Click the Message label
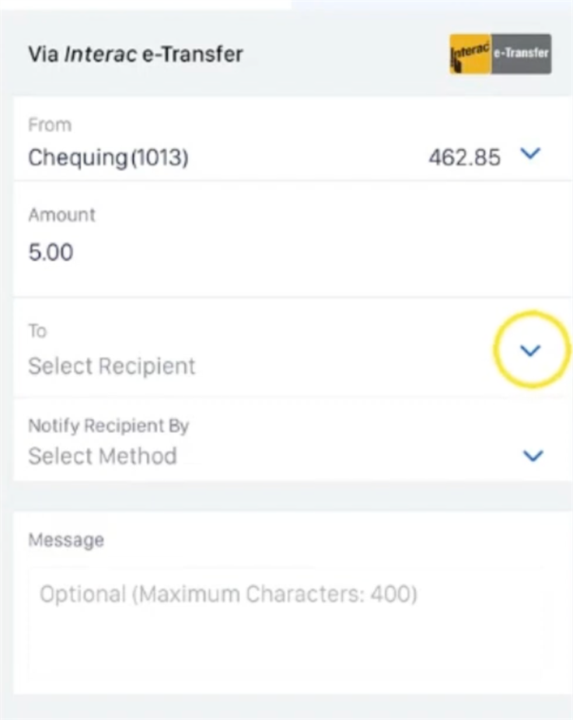The image size is (573, 720). tap(66, 540)
